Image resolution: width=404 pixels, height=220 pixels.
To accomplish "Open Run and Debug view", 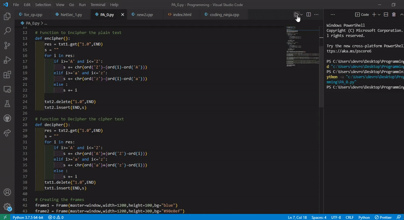I will [7, 60].
